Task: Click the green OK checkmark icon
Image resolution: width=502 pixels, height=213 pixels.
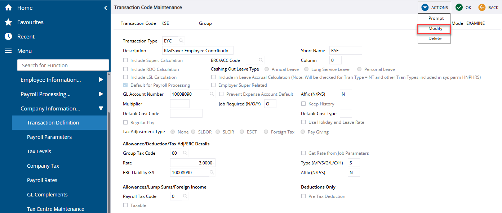Action: pyautogui.click(x=459, y=8)
